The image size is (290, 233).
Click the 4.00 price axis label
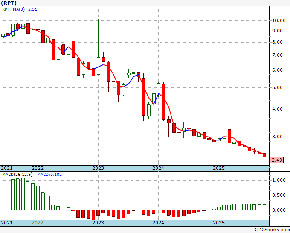pyautogui.click(x=277, y=109)
